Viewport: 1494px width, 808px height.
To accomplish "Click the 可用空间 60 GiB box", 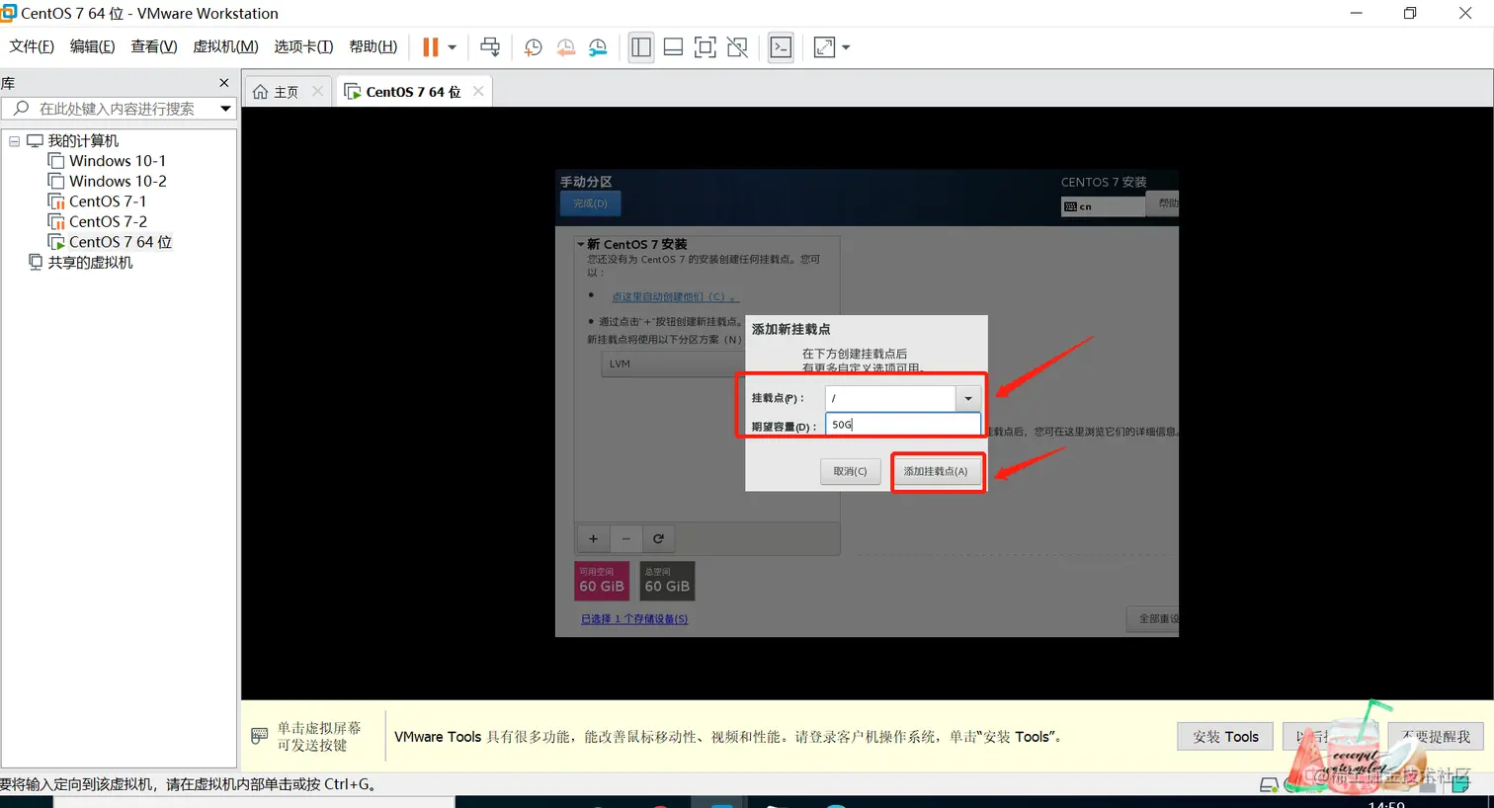I will [602, 581].
